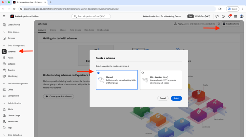246x137 pixels.
Task: Confirm with the blue Select button
Action: tap(176, 98)
